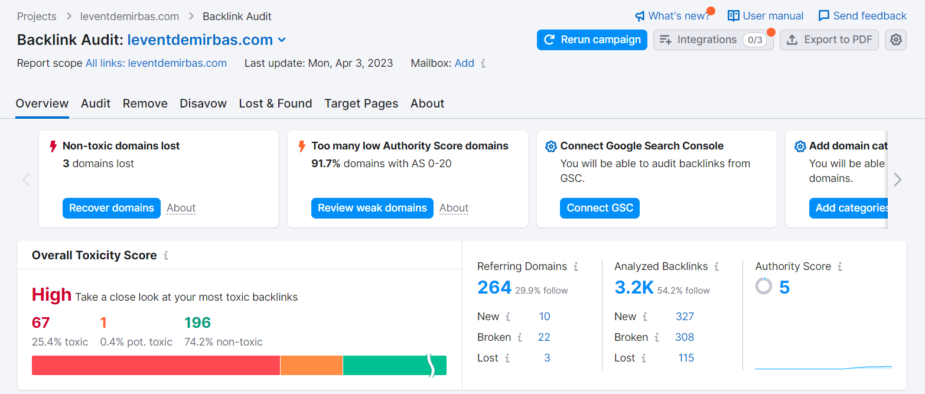Click the Mailbox Add link
Viewport: 925px width, 394px height.
[x=464, y=63]
